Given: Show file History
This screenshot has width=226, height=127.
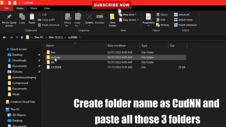Looking at the screenshot, I should click(x=162, y=25).
